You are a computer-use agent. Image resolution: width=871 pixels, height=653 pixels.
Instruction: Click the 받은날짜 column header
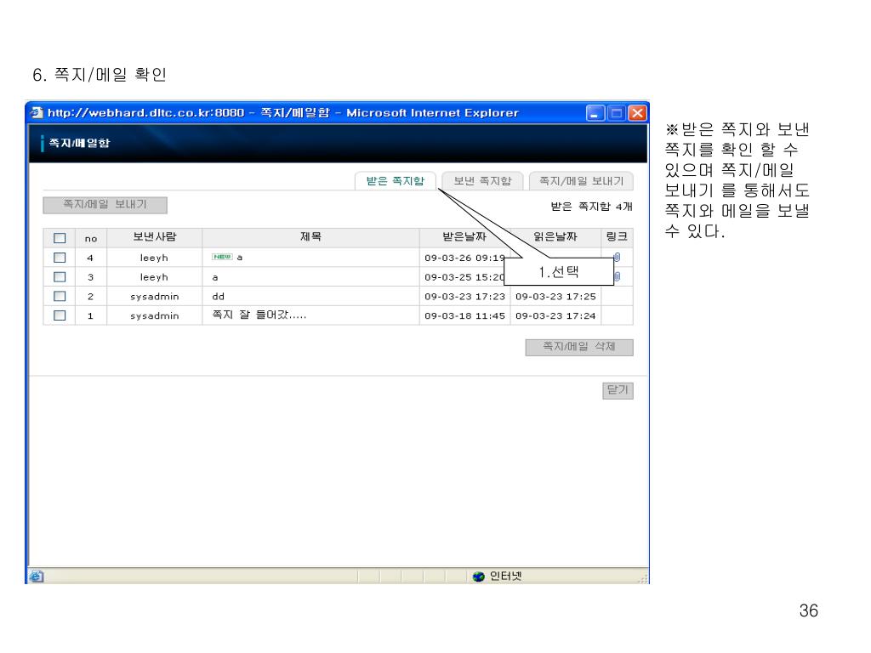[x=464, y=237]
